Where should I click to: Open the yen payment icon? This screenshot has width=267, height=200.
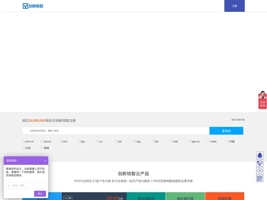click(260, 171)
